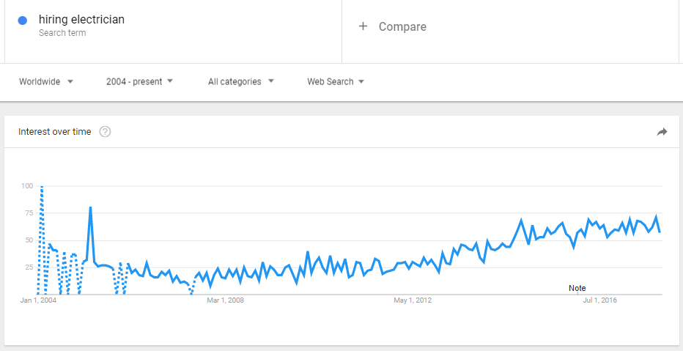This screenshot has width=683, height=351.
Task: Expand the Web Search type dropdown
Action: [336, 81]
